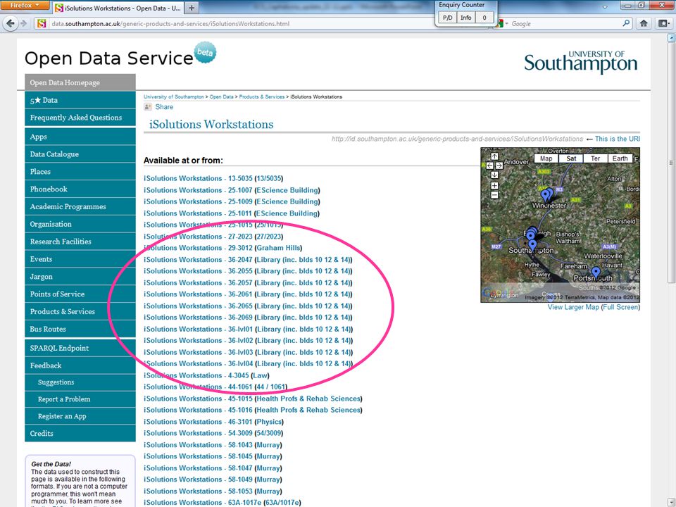Click the page scrollbar down arrow
676x507 pixels.
[671, 503]
